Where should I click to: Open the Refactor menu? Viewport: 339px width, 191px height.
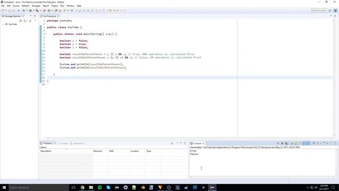coord(25,6)
